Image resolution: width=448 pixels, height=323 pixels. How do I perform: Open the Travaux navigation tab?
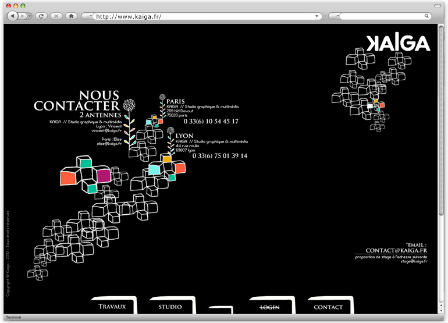pos(113,306)
